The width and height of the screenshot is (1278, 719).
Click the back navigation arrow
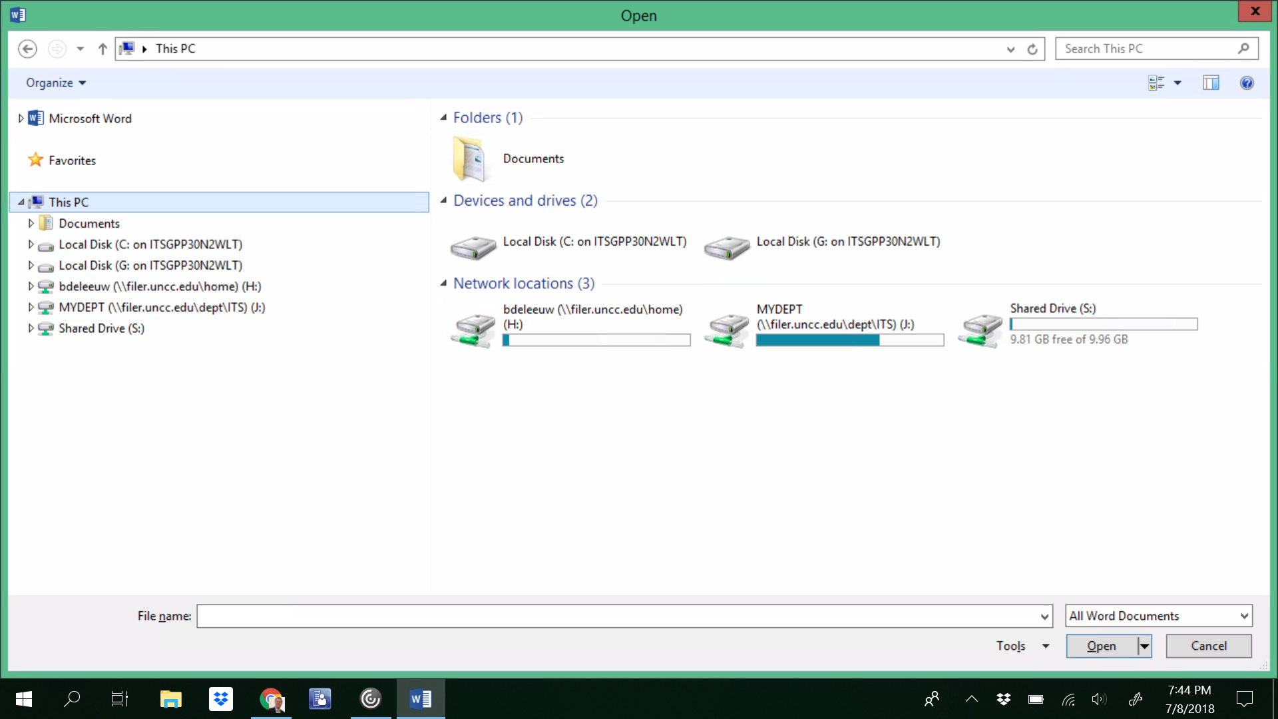pyautogui.click(x=27, y=49)
